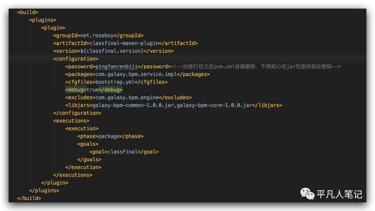This screenshot has height=211, width=375.
Task: Click the highlighted opening debug tag
Action: point(76,90)
